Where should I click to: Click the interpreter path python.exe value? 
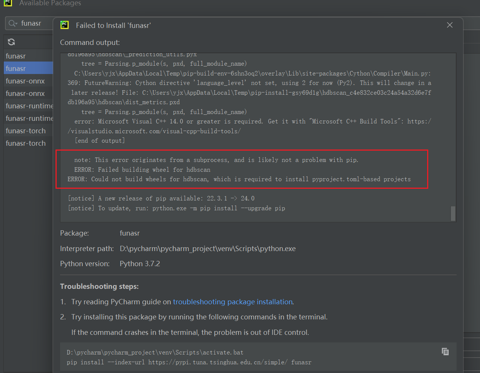click(208, 248)
